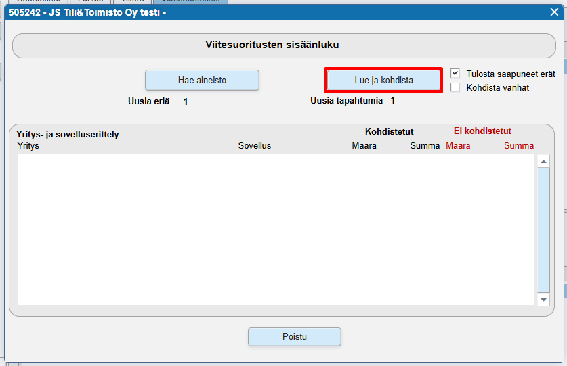
Task: Click red Määrä header under Ei kohdistetut
Action: (x=458, y=146)
